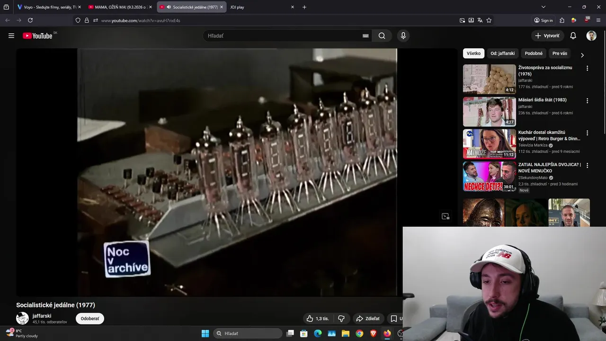
Task: Go back using browser back arrow
Action: coord(7,20)
